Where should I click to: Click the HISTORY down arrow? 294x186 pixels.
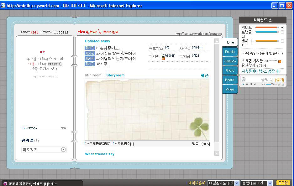click(62, 128)
